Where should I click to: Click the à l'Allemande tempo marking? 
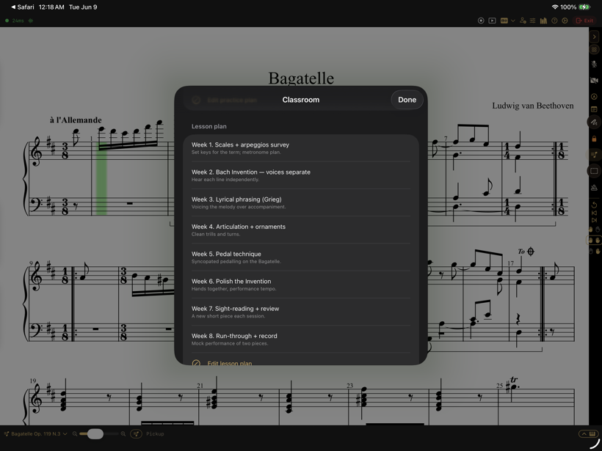tap(76, 120)
